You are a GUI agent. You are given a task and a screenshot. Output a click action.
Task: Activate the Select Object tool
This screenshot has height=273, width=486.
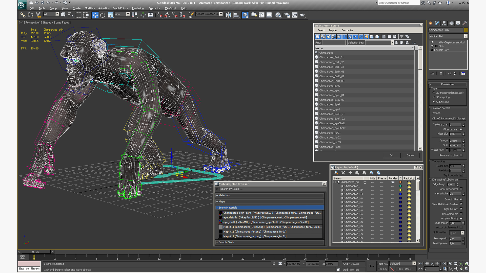coord(63,15)
